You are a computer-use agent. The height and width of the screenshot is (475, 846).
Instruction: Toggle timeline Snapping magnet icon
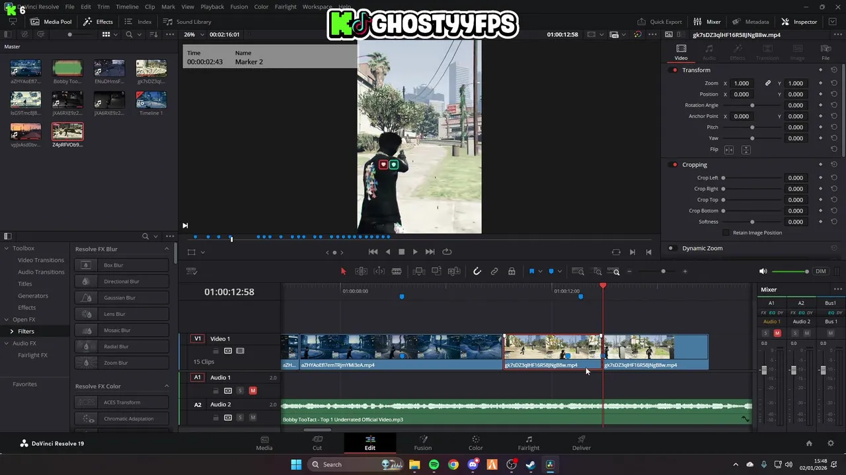(x=477, y=271)
